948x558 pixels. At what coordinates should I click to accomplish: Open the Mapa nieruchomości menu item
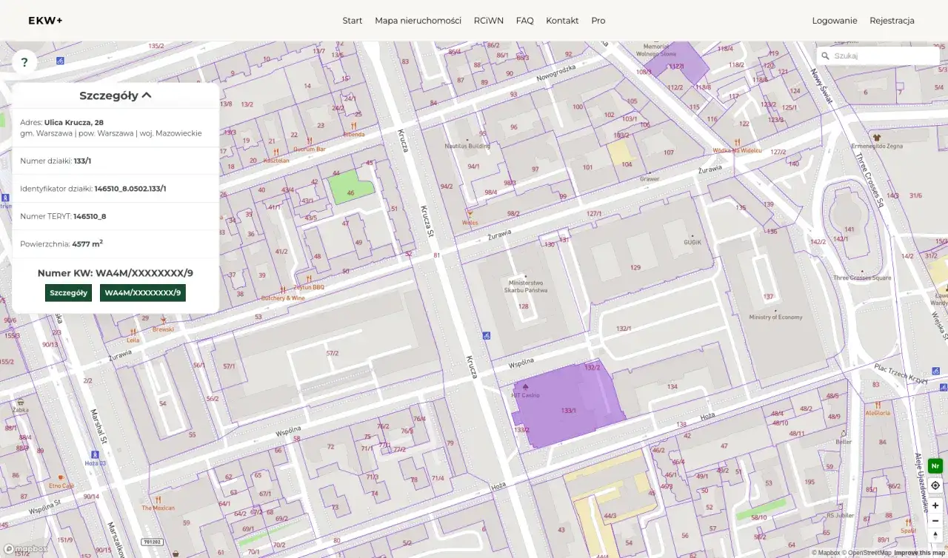pos(418,21)
